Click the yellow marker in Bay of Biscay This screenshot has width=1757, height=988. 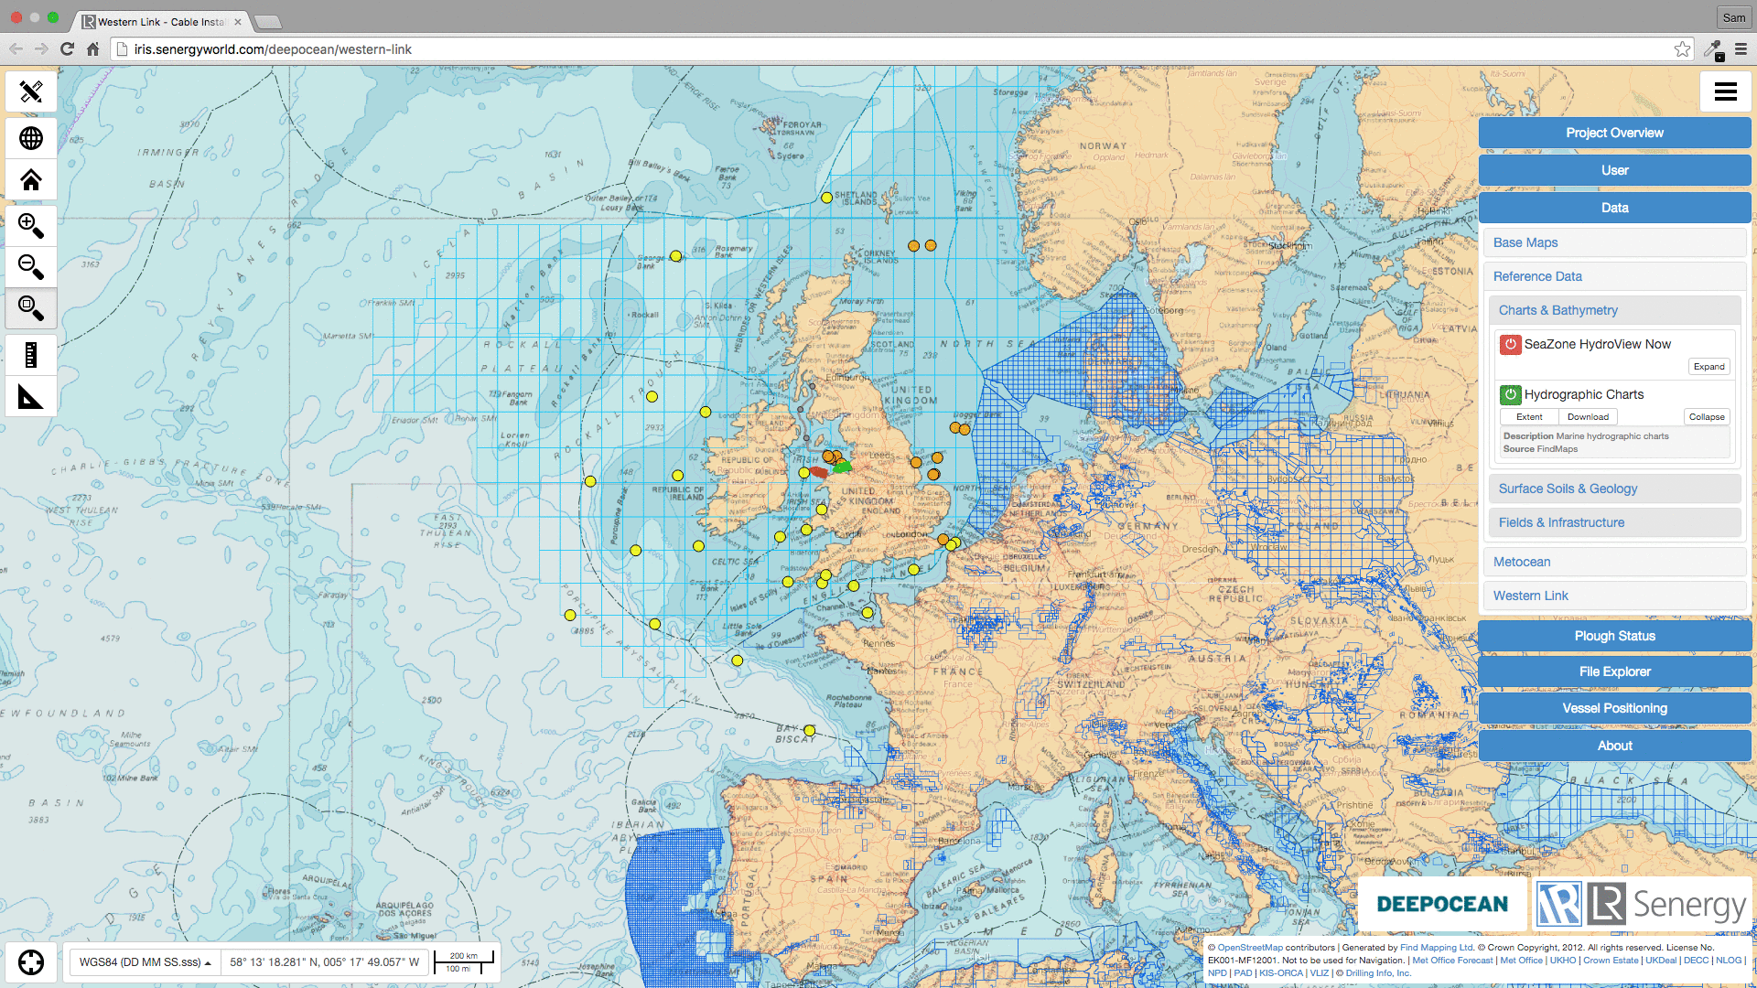(x=809, y=731)
